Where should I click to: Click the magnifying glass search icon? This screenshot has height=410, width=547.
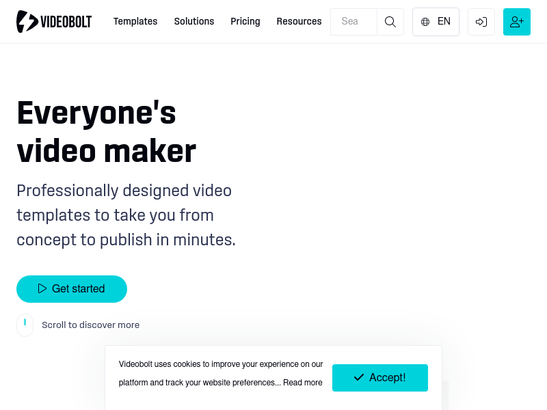click(x=390, y=22)
